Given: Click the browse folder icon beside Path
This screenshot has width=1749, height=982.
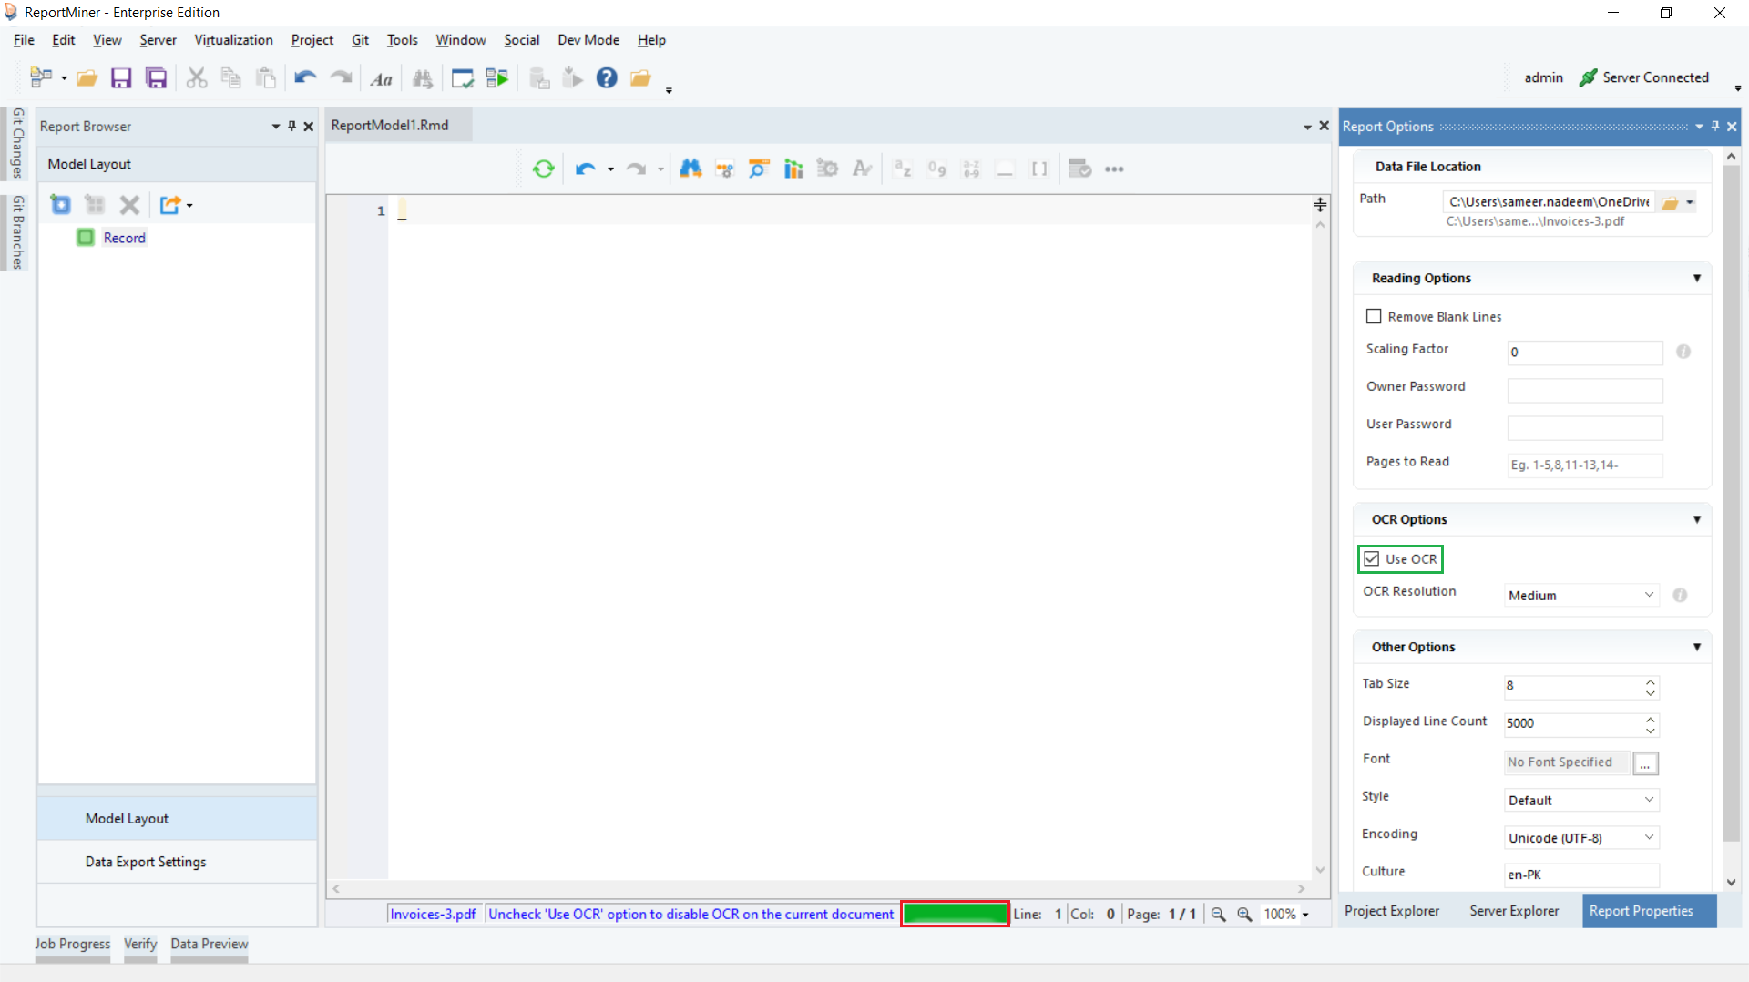Looking at the screenshot, I should point(1670,202).
